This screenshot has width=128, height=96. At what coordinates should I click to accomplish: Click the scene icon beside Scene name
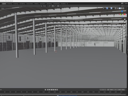tap(122, 3)
